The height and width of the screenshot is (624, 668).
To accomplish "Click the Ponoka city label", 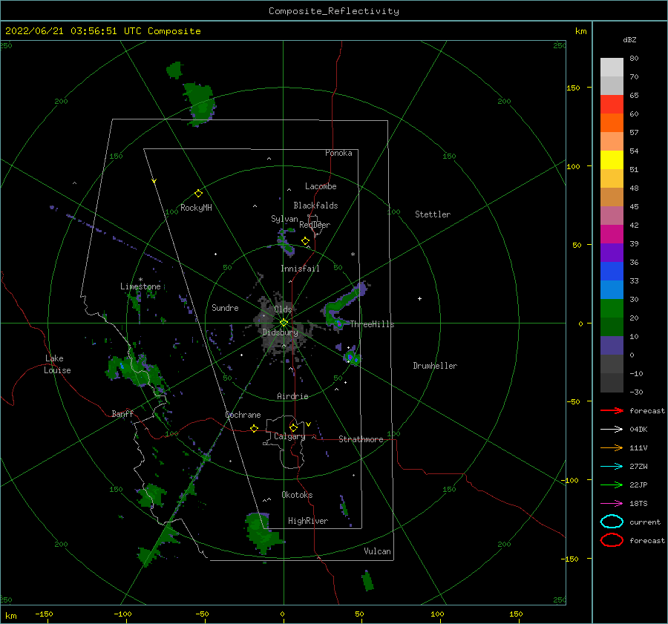I will click(x=338, y=153).
